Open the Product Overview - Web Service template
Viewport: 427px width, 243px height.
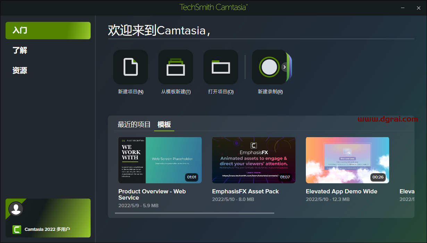point(160,160)
